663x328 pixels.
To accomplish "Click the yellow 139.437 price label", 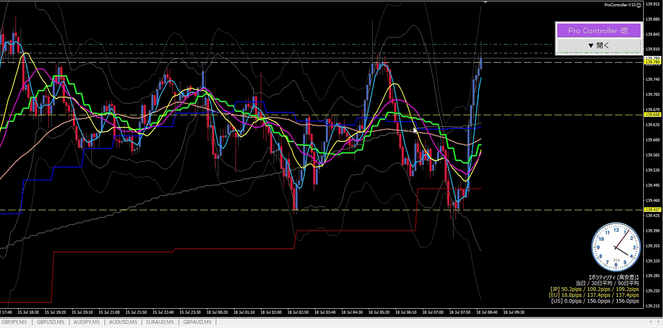I will coord(652,209).
